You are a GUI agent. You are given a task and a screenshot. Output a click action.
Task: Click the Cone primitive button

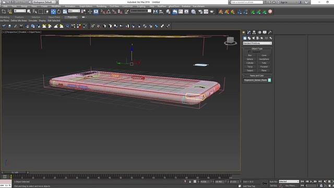[x=264, y=55]
